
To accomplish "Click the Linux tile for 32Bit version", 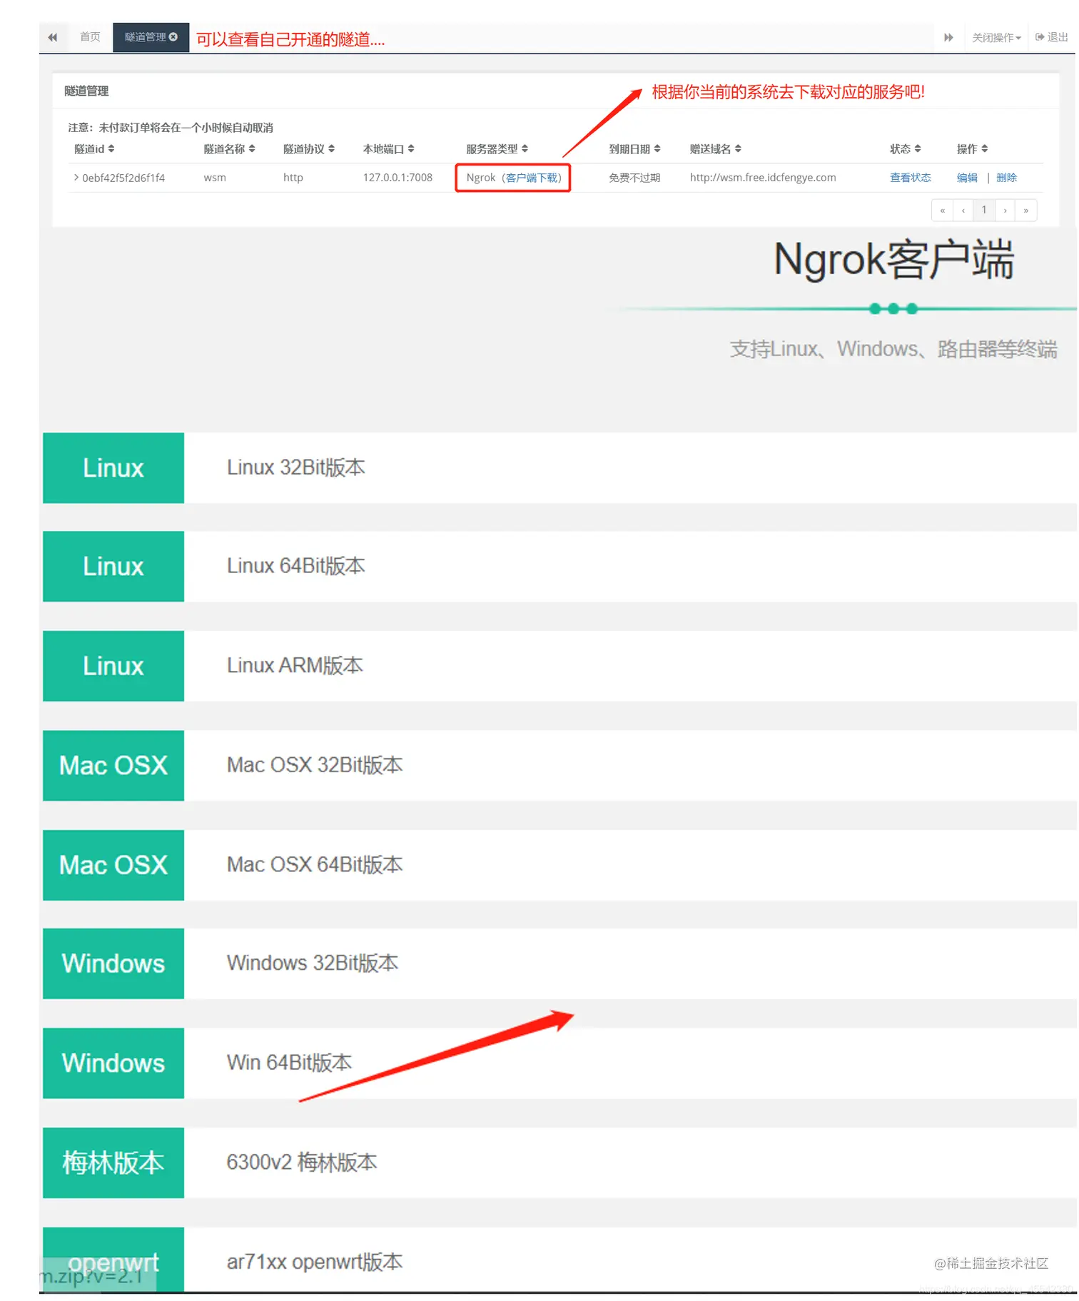I will [x=113, y=467].
